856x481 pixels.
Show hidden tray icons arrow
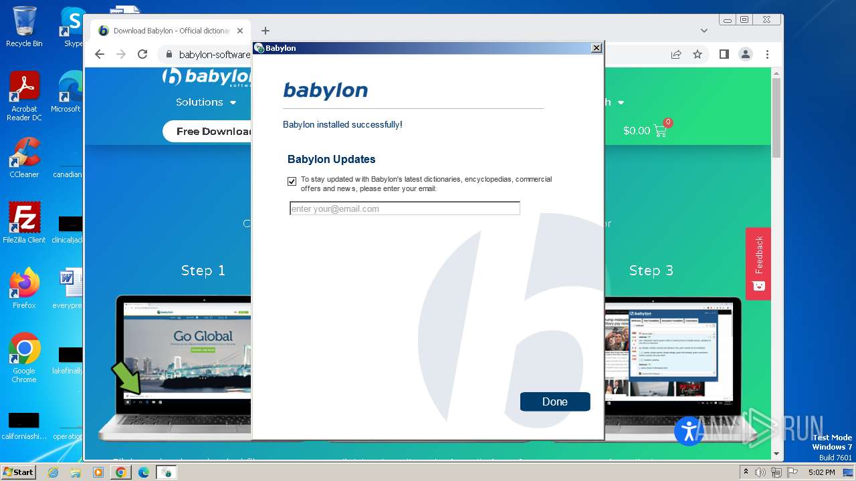[746, 472]
